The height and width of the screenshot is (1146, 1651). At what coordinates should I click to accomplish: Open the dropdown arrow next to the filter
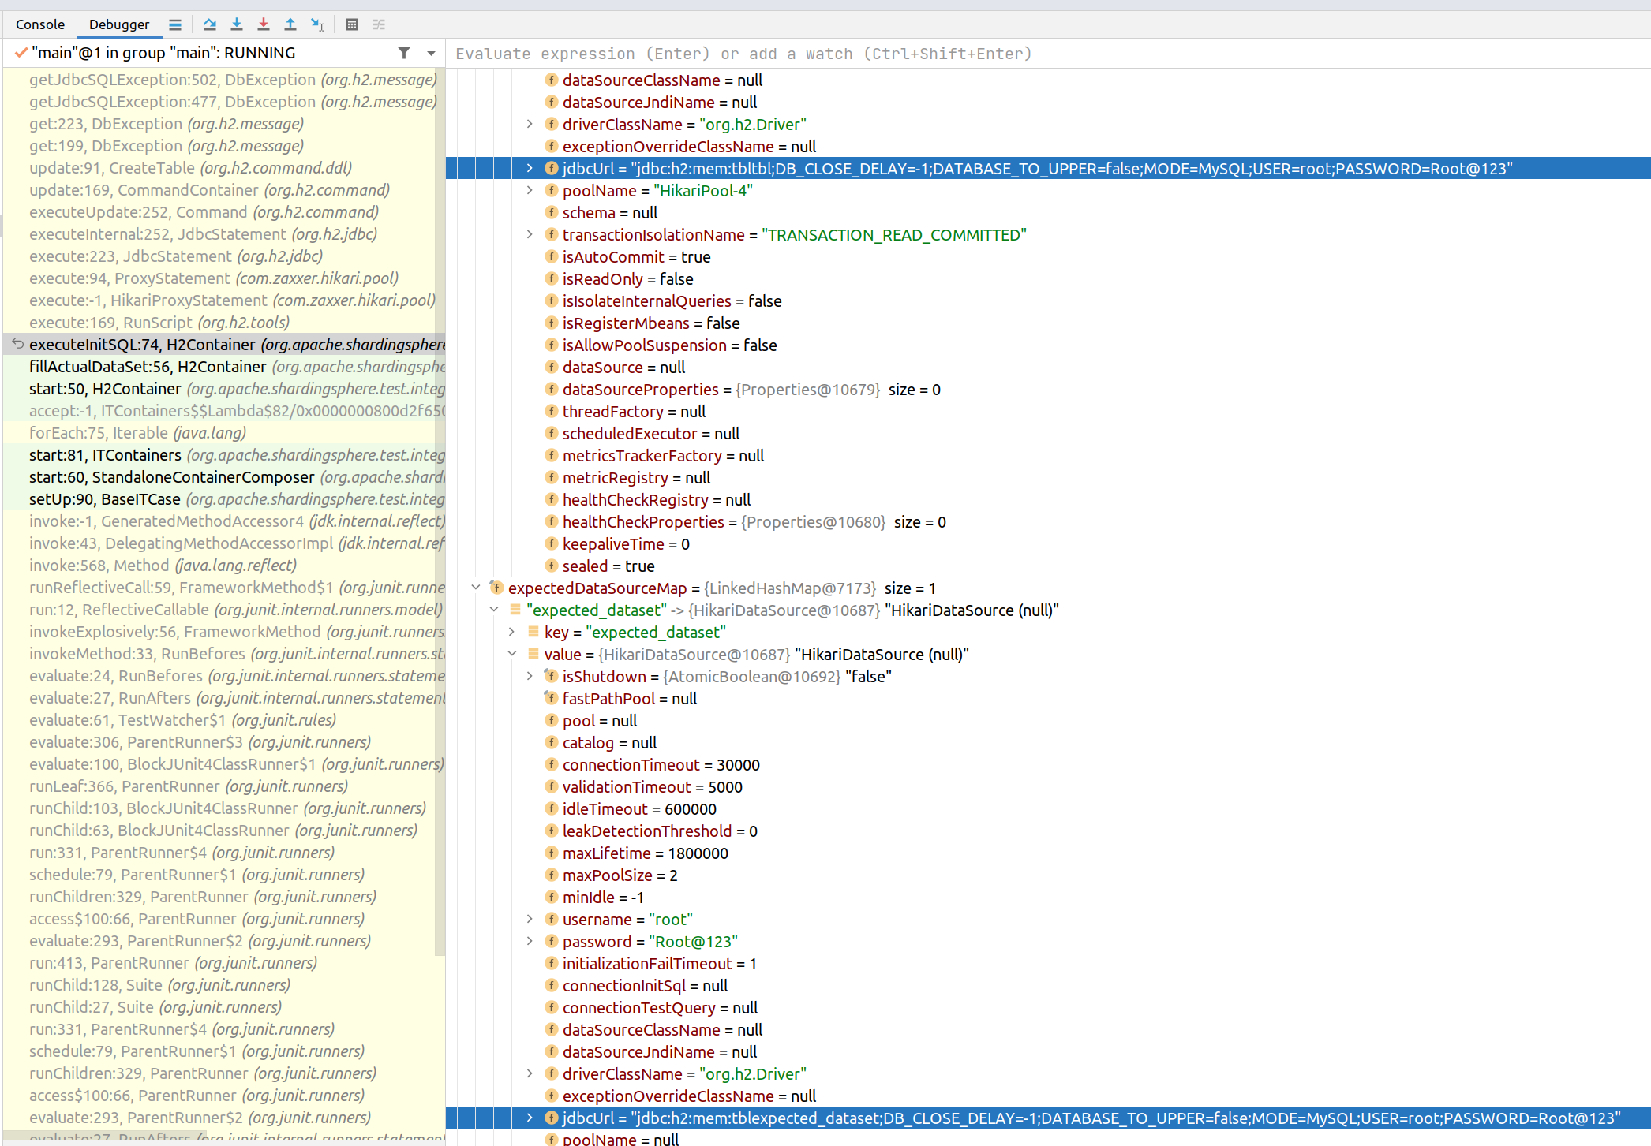click(x=429, y=52)
